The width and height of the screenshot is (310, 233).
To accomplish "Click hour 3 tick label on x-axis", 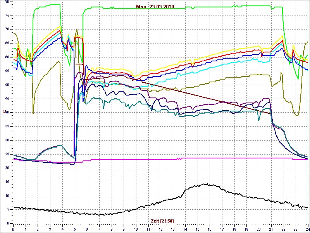I will pyautogui.click(x=50, y=229).
